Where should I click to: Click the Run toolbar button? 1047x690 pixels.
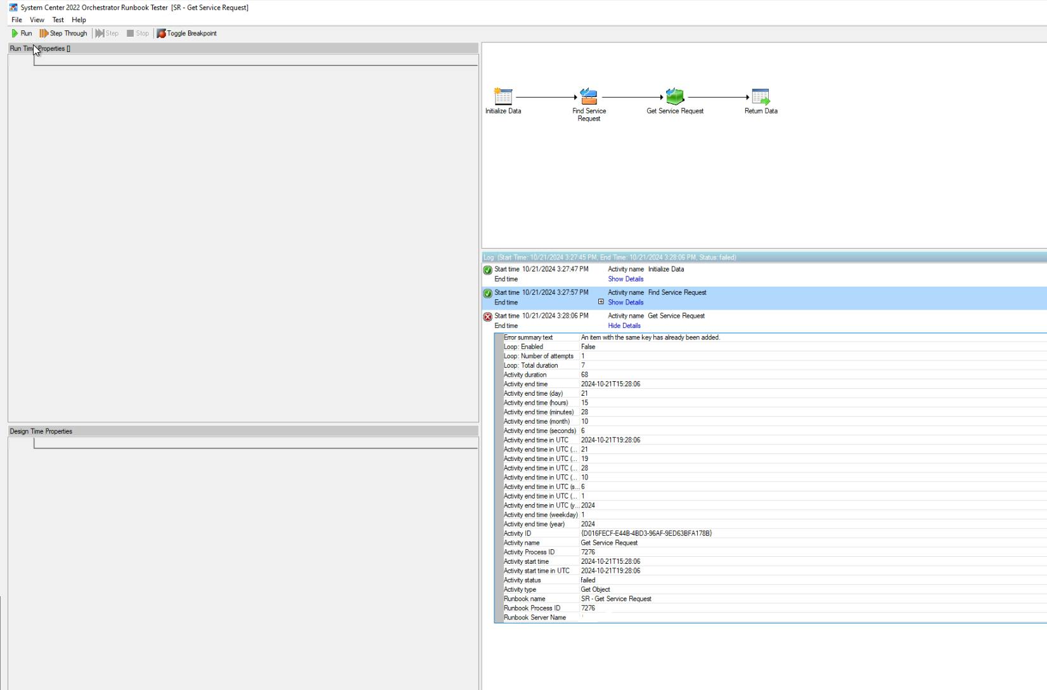point(22,34)
